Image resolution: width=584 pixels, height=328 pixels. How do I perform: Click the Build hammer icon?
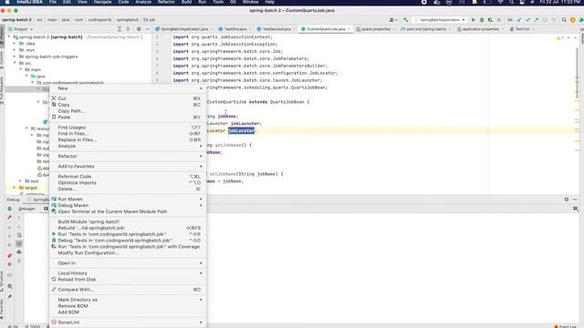[405, 20]
